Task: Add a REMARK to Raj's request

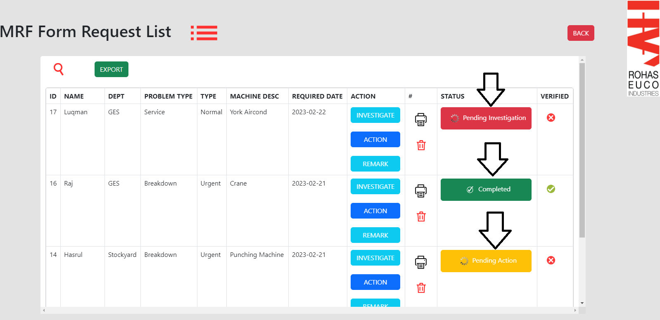Action: [375, 235]
